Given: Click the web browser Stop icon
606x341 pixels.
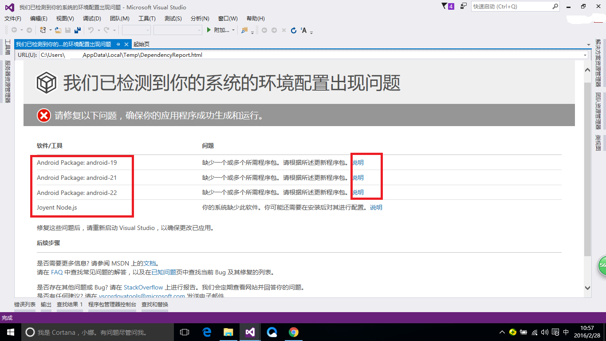Looking at the screenshot, I should click(x=284, y=30).
